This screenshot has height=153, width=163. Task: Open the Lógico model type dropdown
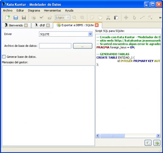tap(68, 18)
